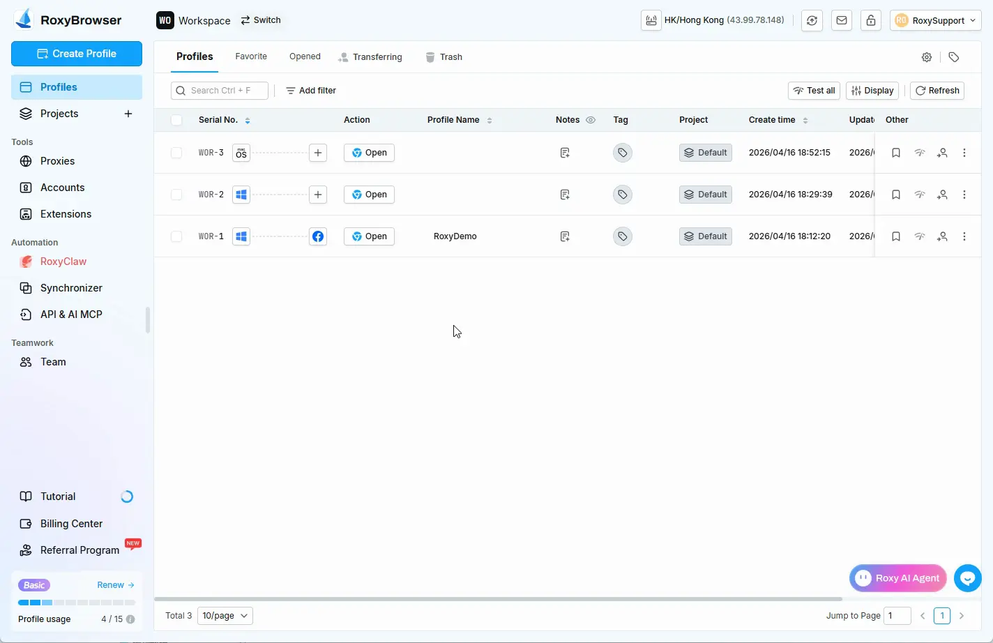Focus the Search profiles field

220,91
